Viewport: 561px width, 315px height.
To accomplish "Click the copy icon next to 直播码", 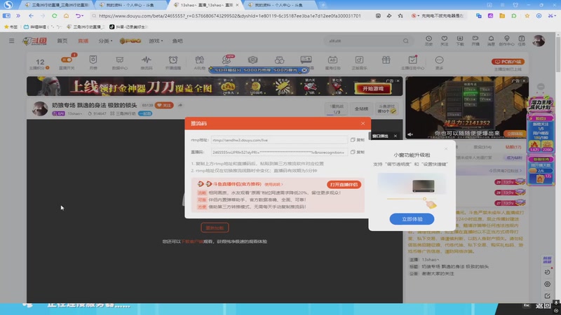I will click(358, 152).
